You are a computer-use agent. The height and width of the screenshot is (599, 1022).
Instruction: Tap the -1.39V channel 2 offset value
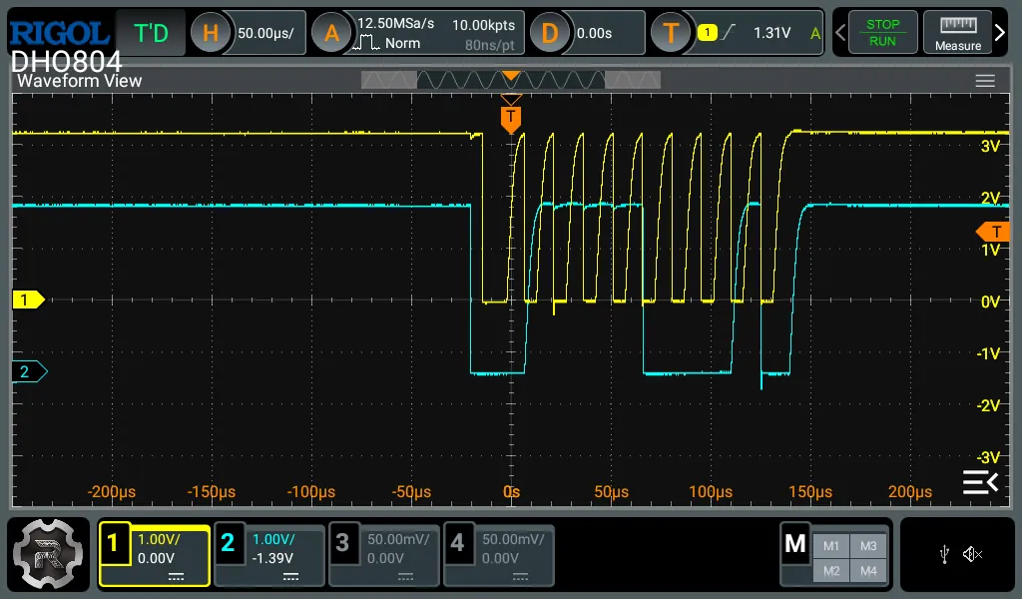272,559
